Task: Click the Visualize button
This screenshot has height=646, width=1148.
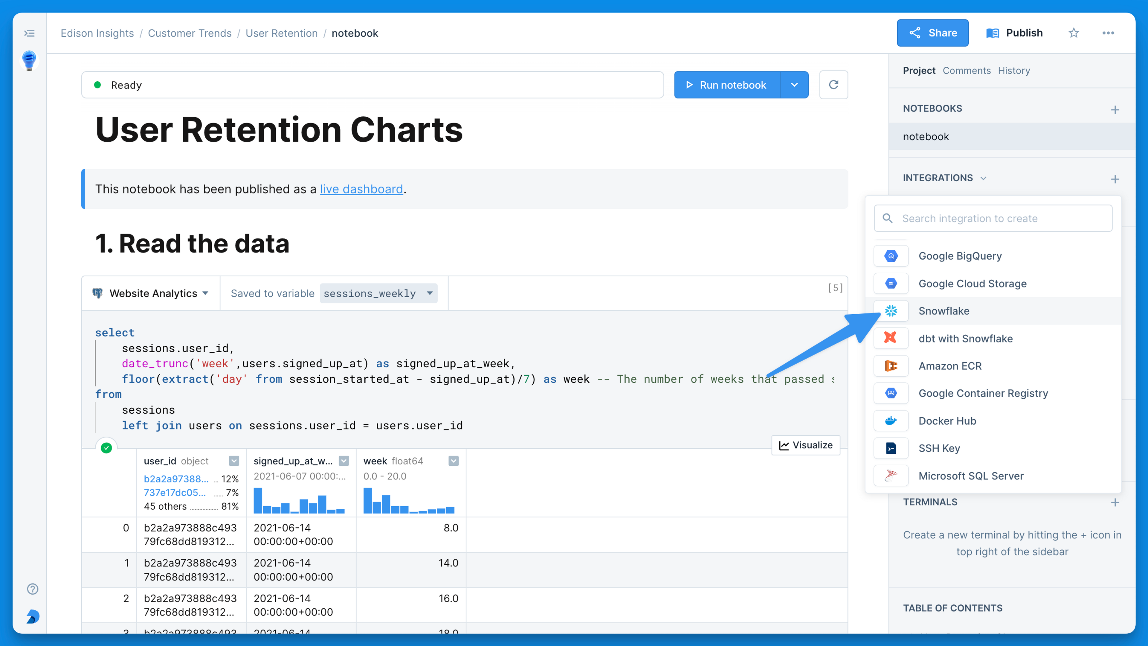Action: (x=806, y=445)
